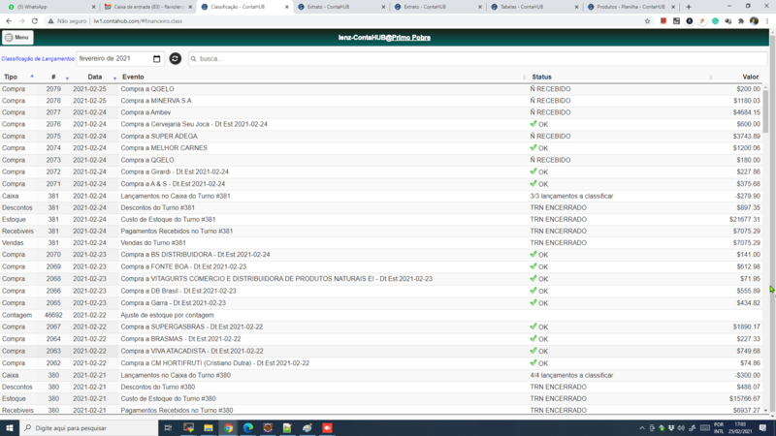Switch to the first Extrato - ContaHUB tab
776x436 pixels.
coord(341,7)
